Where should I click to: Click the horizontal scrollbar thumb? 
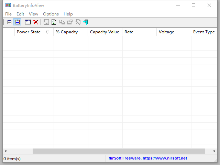tap(119, 151)
